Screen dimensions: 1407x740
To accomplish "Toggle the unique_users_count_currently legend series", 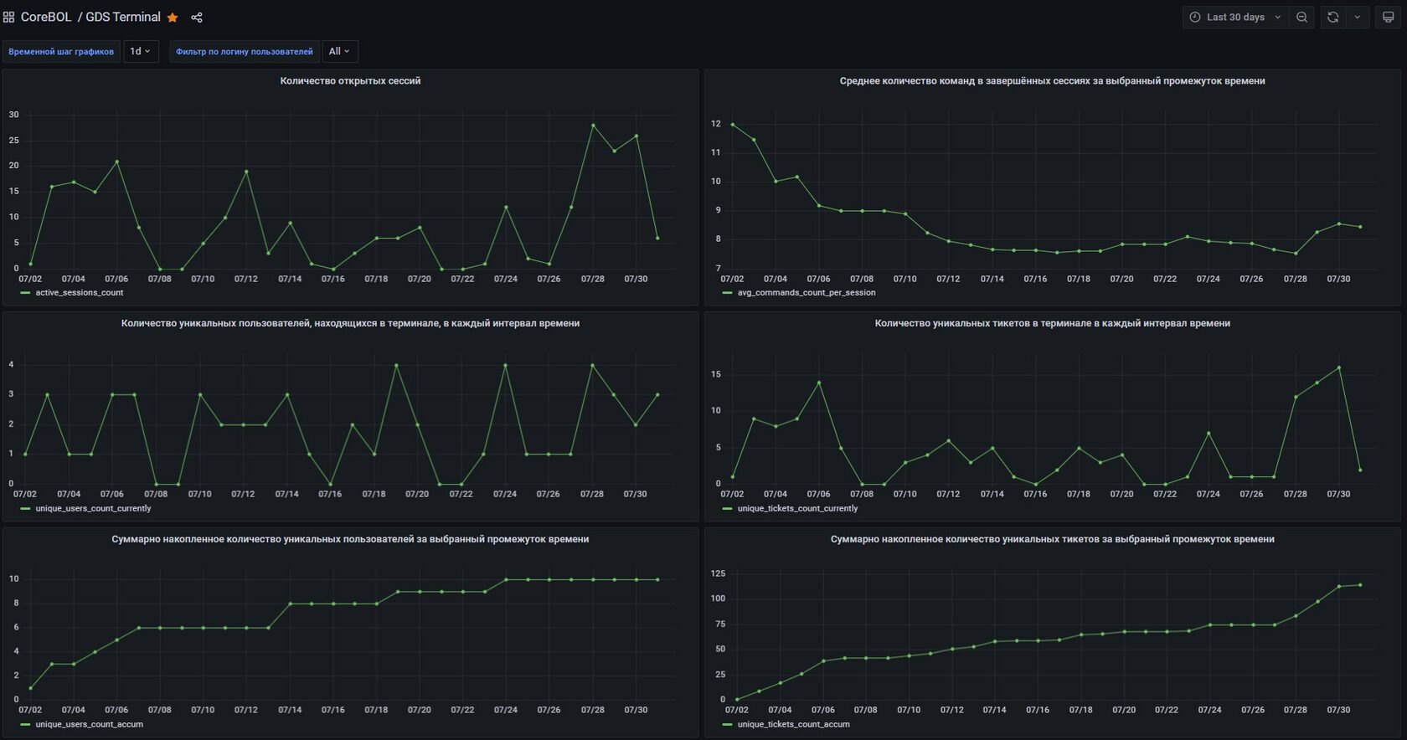I will [x=93, y=508].
